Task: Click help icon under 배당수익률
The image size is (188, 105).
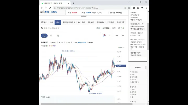Action: (131, 49)
